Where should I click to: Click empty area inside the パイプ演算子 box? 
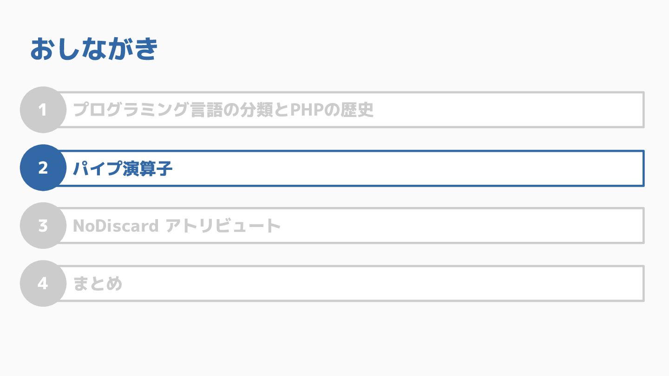(x=409, y=168)
